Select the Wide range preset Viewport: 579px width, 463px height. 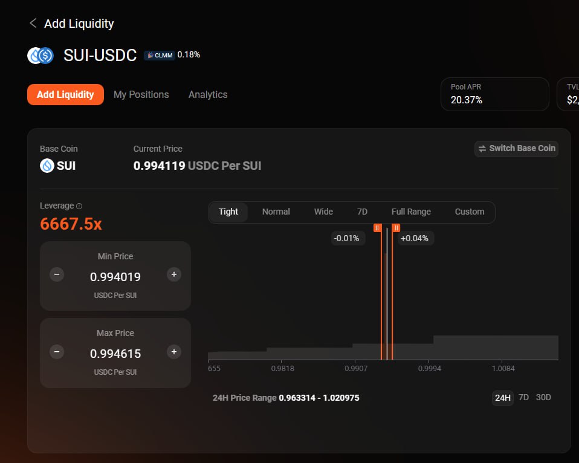pos(323,212)
